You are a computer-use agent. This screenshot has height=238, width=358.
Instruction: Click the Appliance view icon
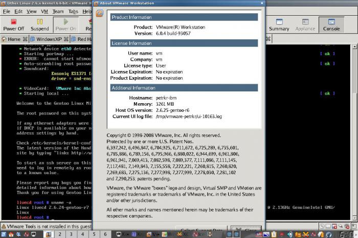pyautogui.click(x=305, y=21)
